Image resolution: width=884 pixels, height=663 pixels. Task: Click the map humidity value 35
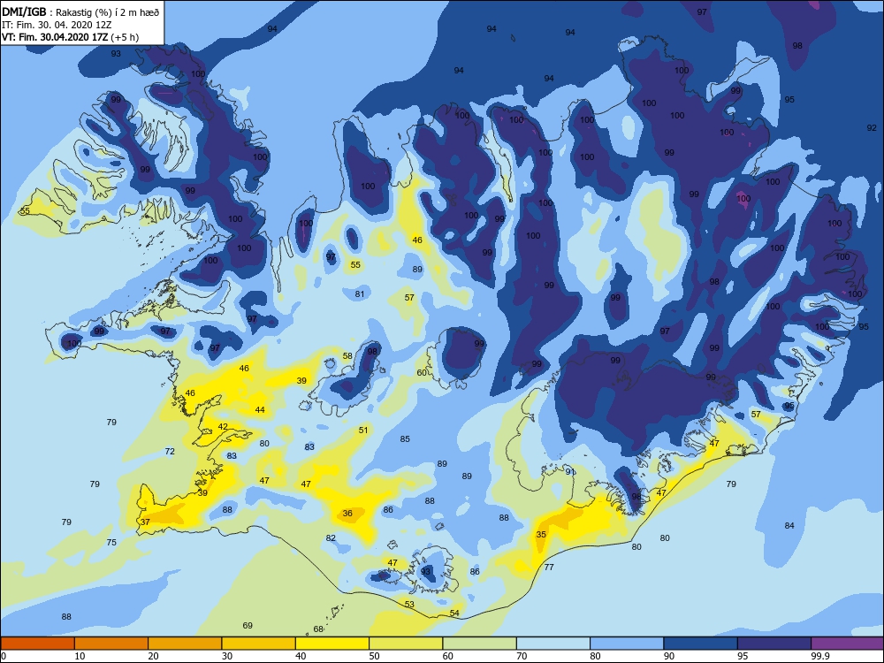541,535
